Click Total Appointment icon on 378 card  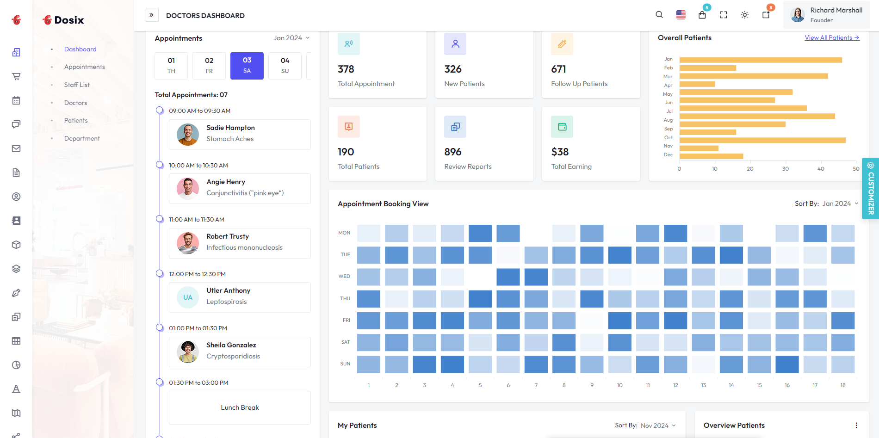pyautogui.click(x=349, y=44)
